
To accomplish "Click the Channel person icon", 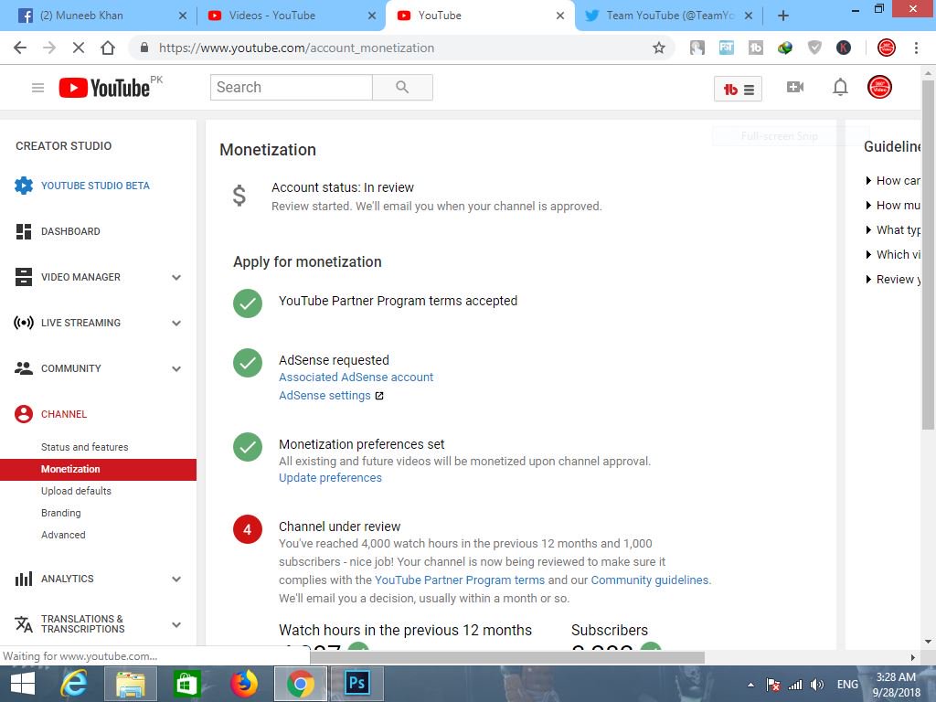I will [23, 414].
